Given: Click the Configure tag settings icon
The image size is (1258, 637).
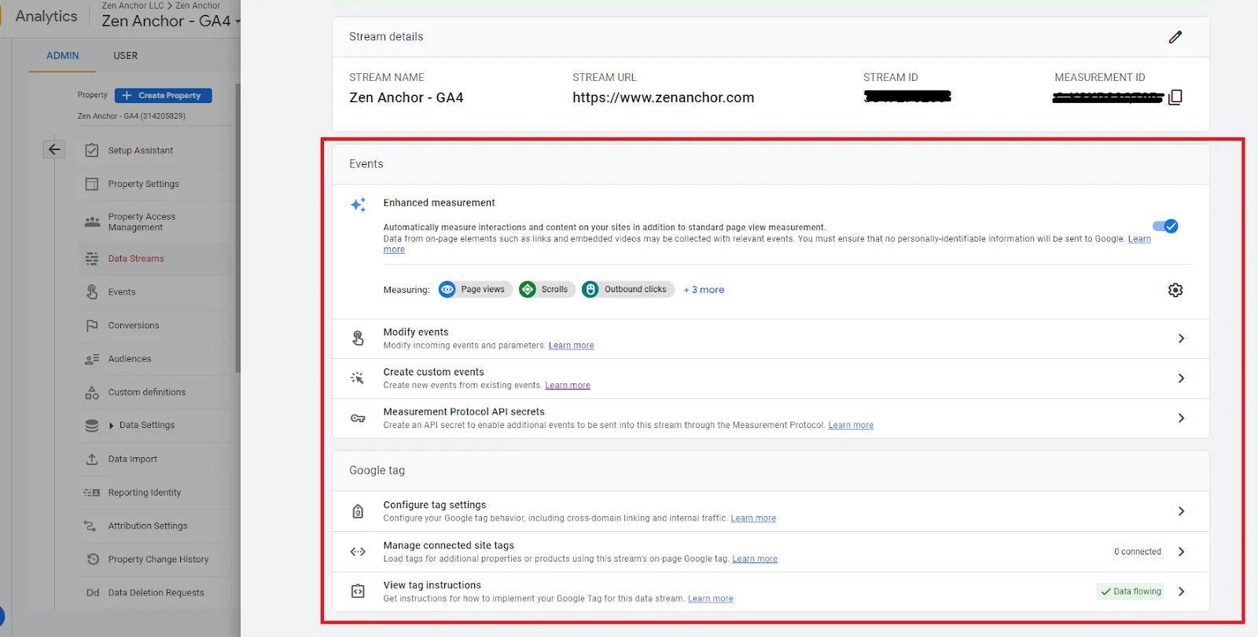Looking at the screenshot, I should [358, 511].
